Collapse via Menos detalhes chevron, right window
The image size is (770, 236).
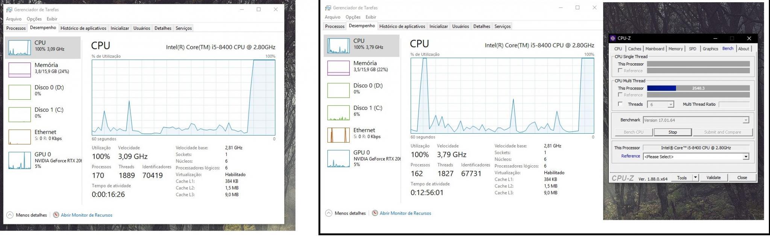point(329,213)
